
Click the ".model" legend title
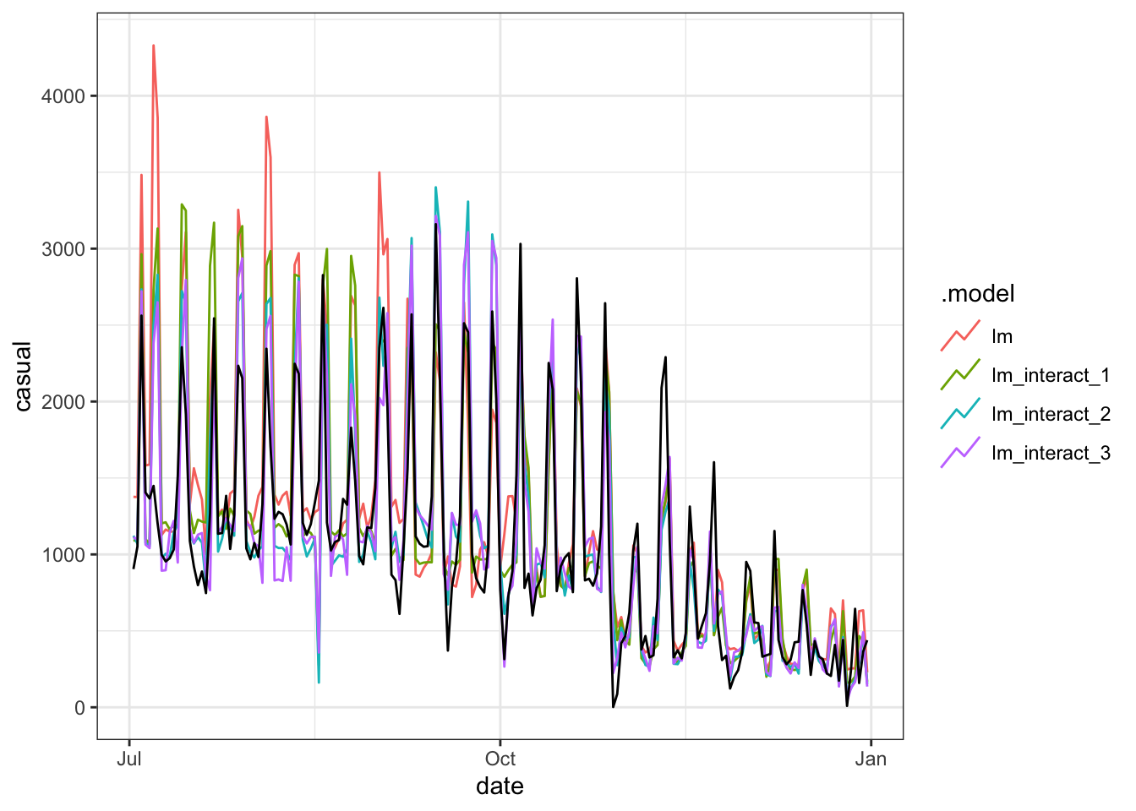978,294
